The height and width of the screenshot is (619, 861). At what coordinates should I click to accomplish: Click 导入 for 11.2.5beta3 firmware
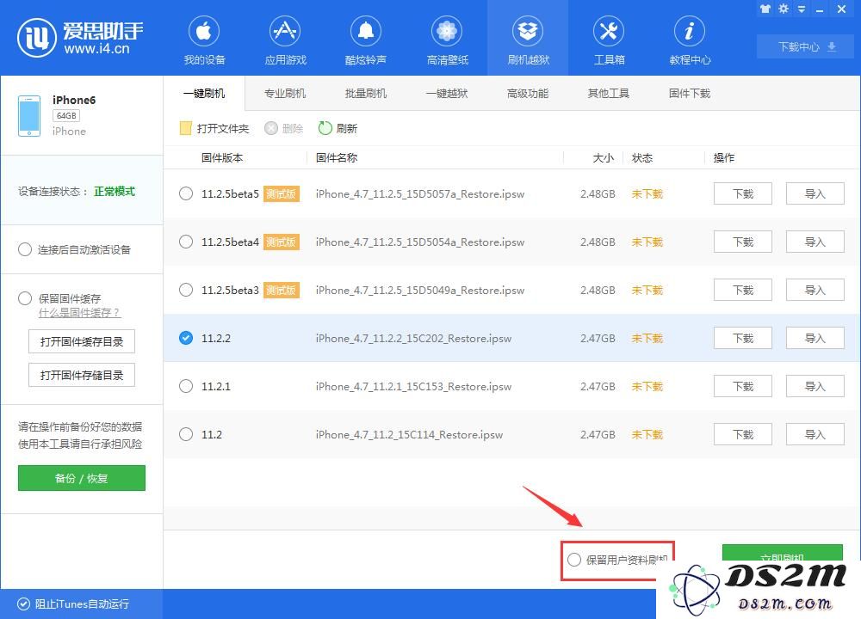(815, 290)
